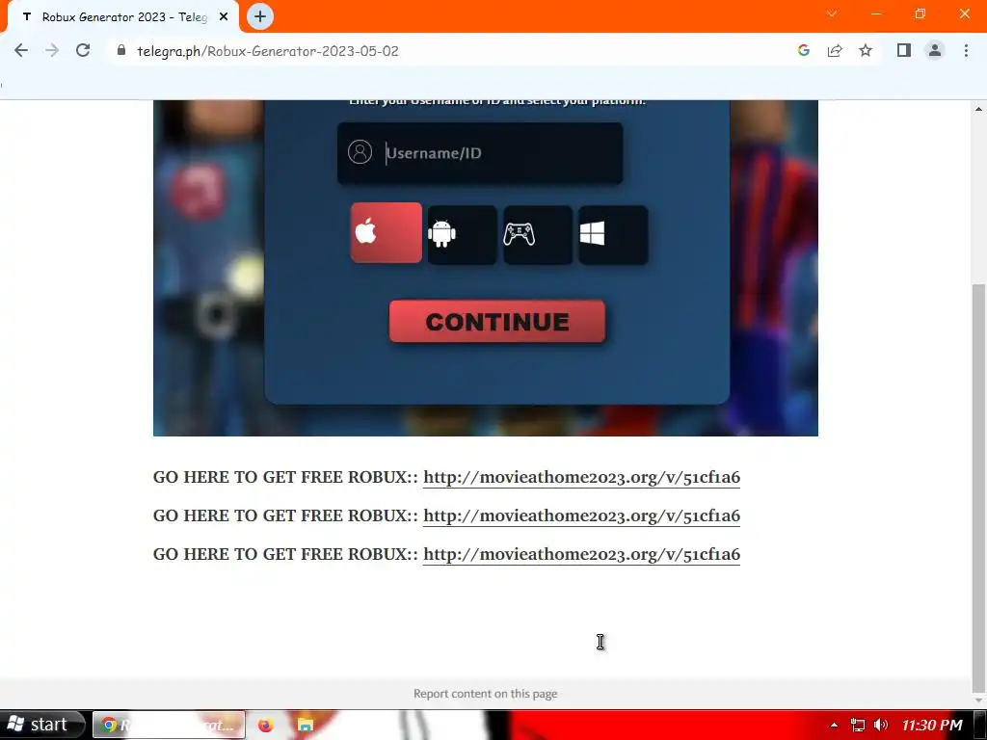Click the browser back arrow
The image size is (987, 740).
(21, 50)
